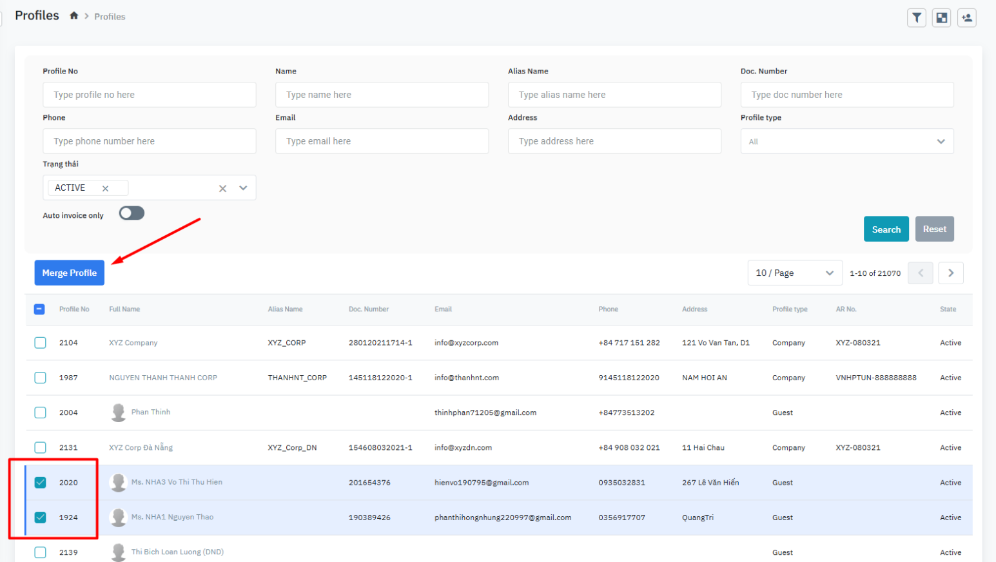Clear all selected status values
Viewport: 996px width, 562px height.
pos(222,188)
